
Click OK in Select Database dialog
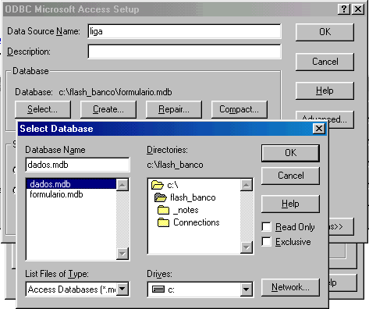tap(290, 153)
